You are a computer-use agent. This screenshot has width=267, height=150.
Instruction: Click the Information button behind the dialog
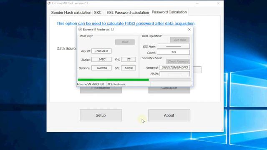coord(101,90)
